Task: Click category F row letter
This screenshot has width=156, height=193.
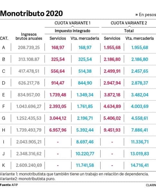Action: click(x=4, y=106)
